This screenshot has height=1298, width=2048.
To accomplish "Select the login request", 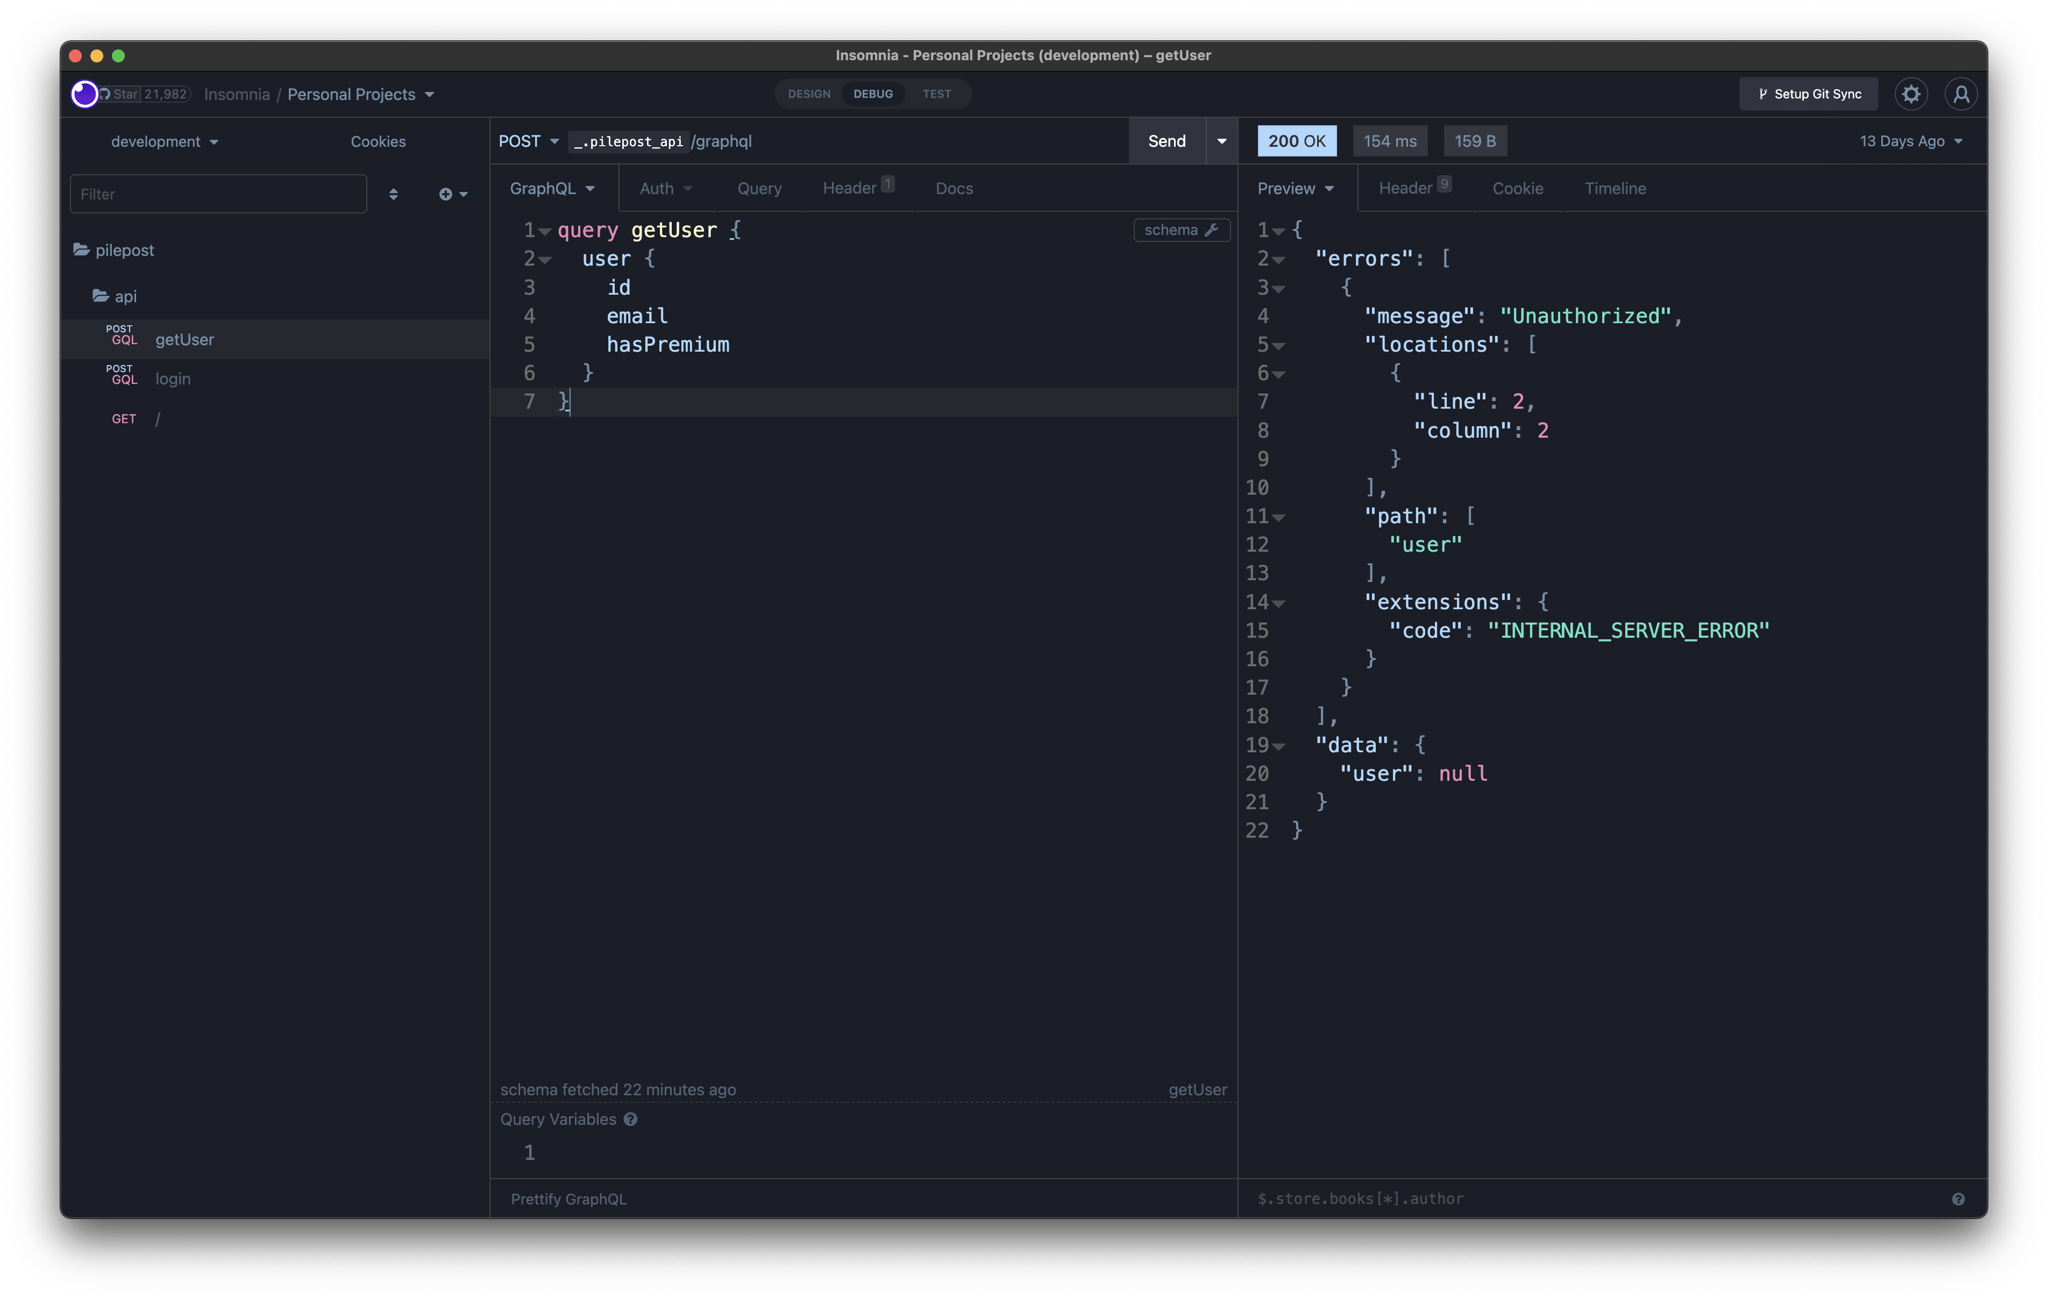I will click(x=275, y=379).
